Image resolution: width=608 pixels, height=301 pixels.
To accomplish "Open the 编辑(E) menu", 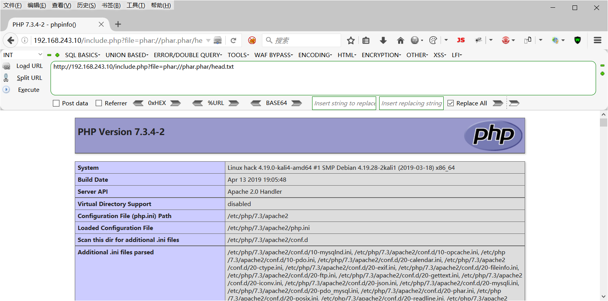I will 37,5.
